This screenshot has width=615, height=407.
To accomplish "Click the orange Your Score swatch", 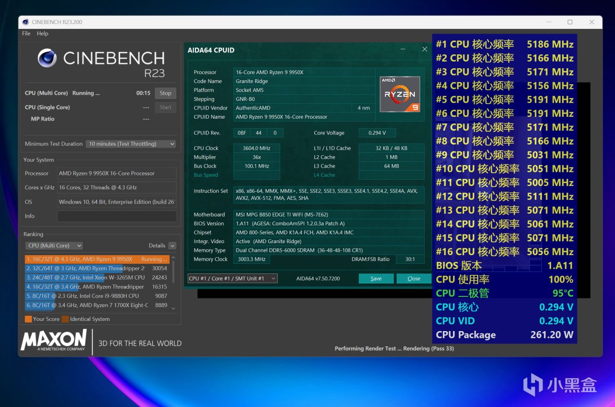I will [x=28, y=319].
